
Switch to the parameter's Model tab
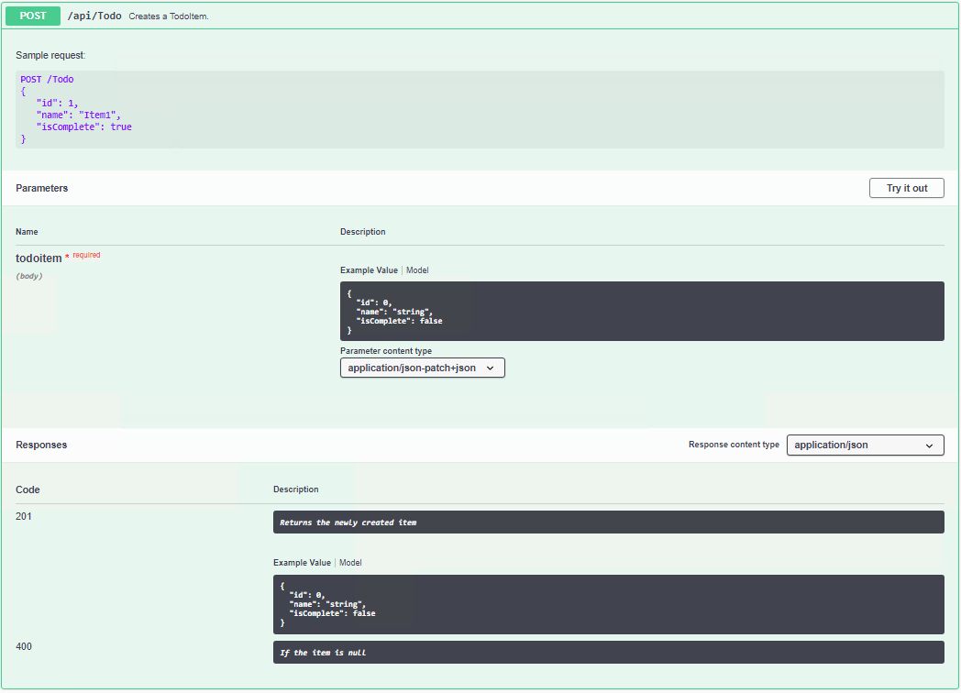click(x=417, y=270)
